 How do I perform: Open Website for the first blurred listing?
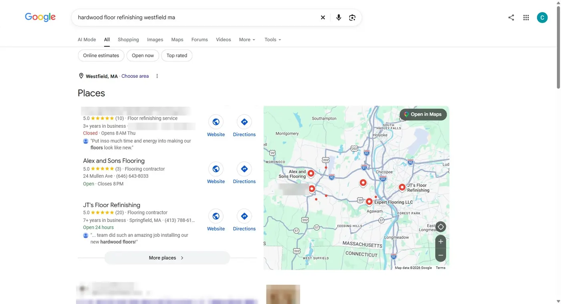(x=216, y=126)
